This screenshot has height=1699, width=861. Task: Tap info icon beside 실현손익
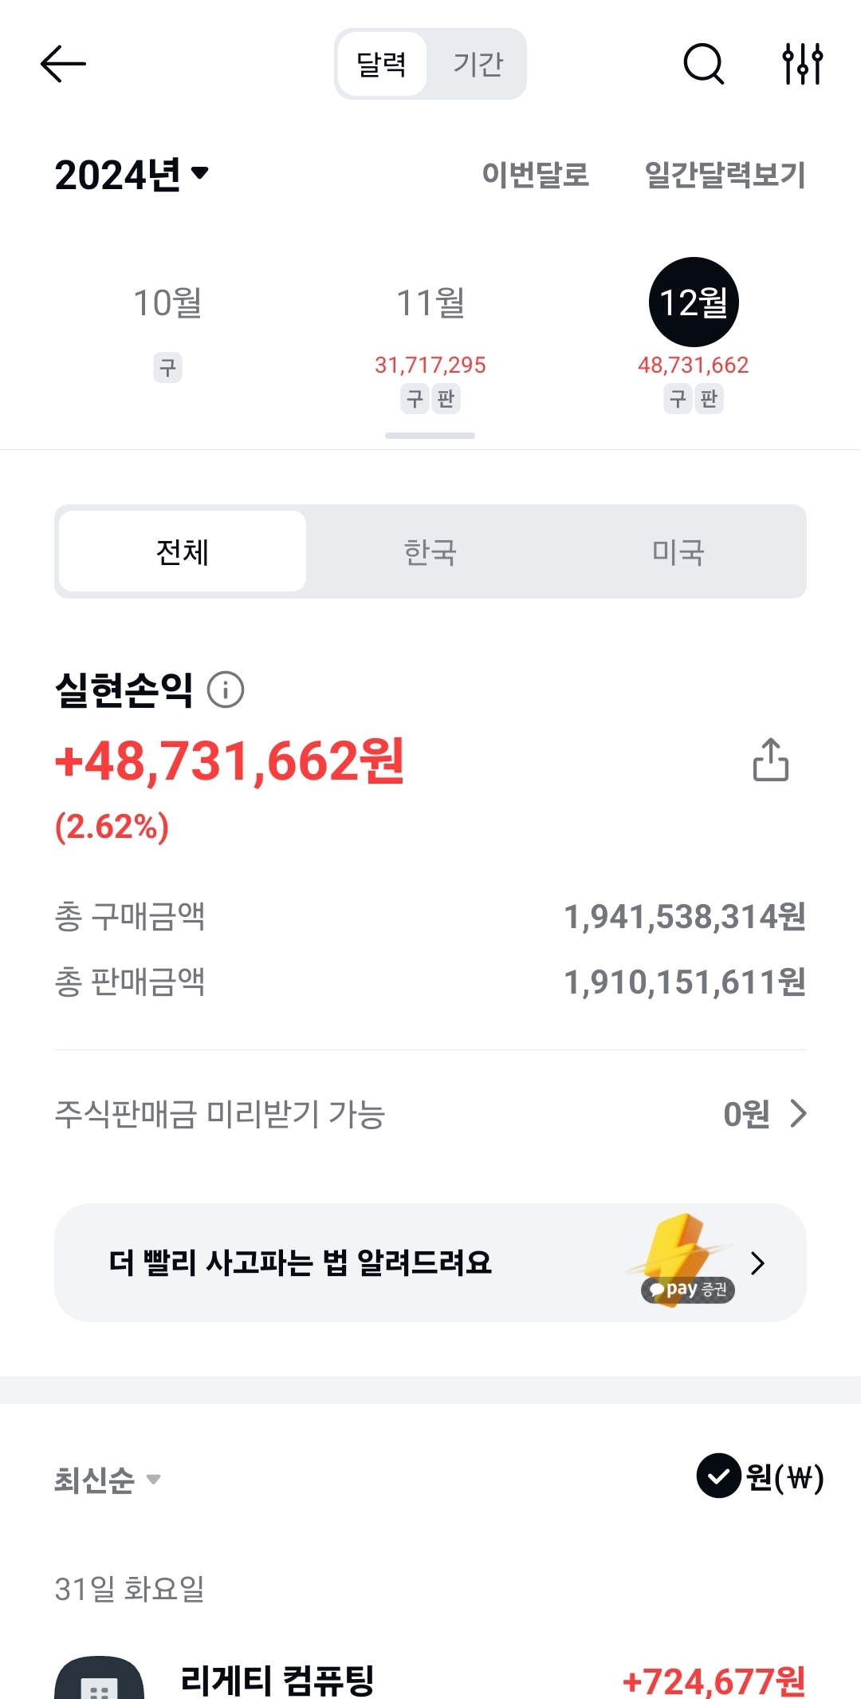coord(226,689)
